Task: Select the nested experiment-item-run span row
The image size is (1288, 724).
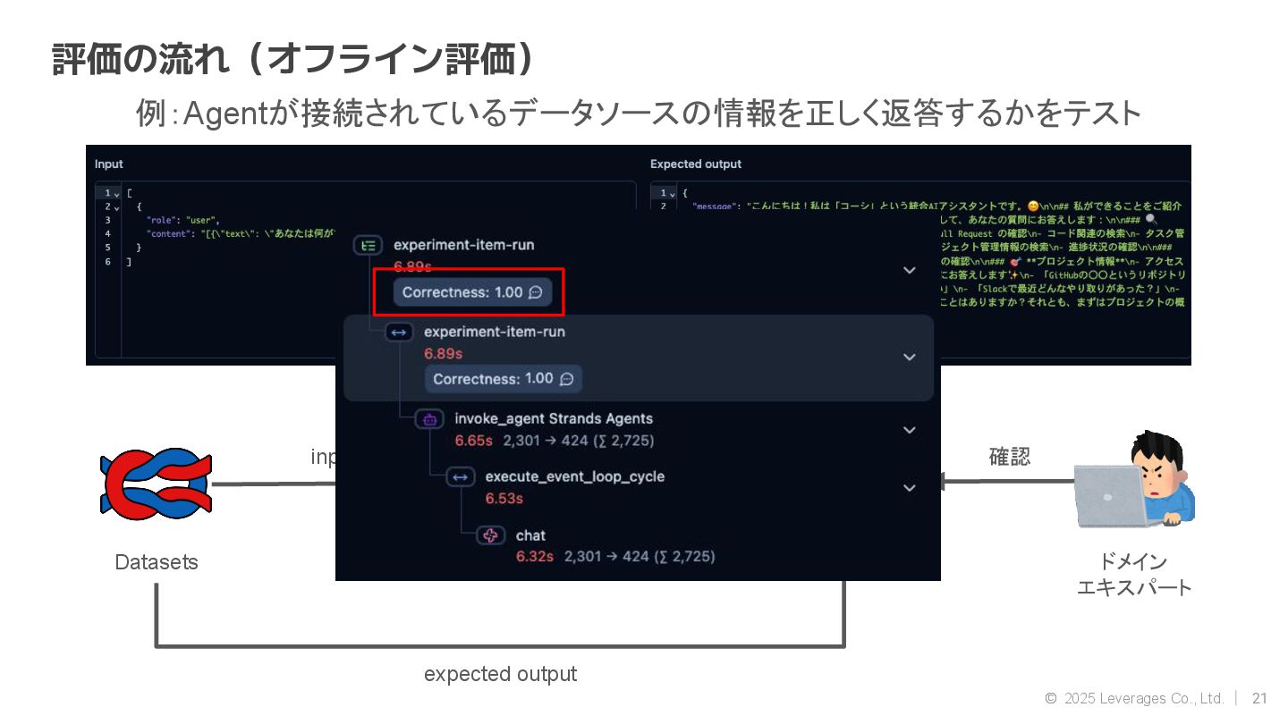Action: tap(639, 358)
